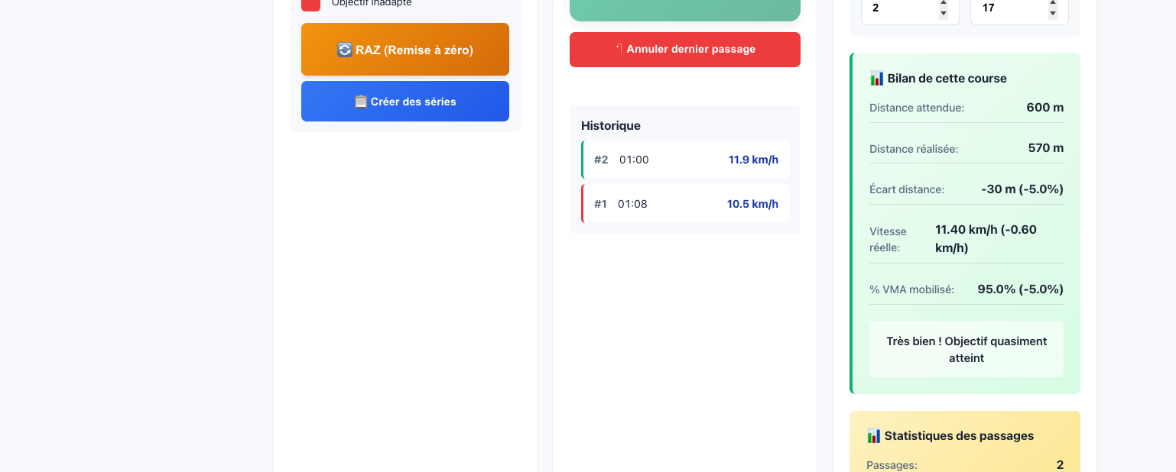This screenshot has width=1176, height=472.
Task: Click the 10.5 km/h speed in Historique
Action: point(752,204)
